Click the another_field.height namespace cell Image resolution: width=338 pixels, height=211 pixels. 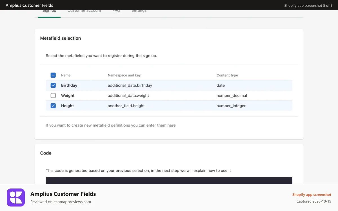[x=126, y=105]
